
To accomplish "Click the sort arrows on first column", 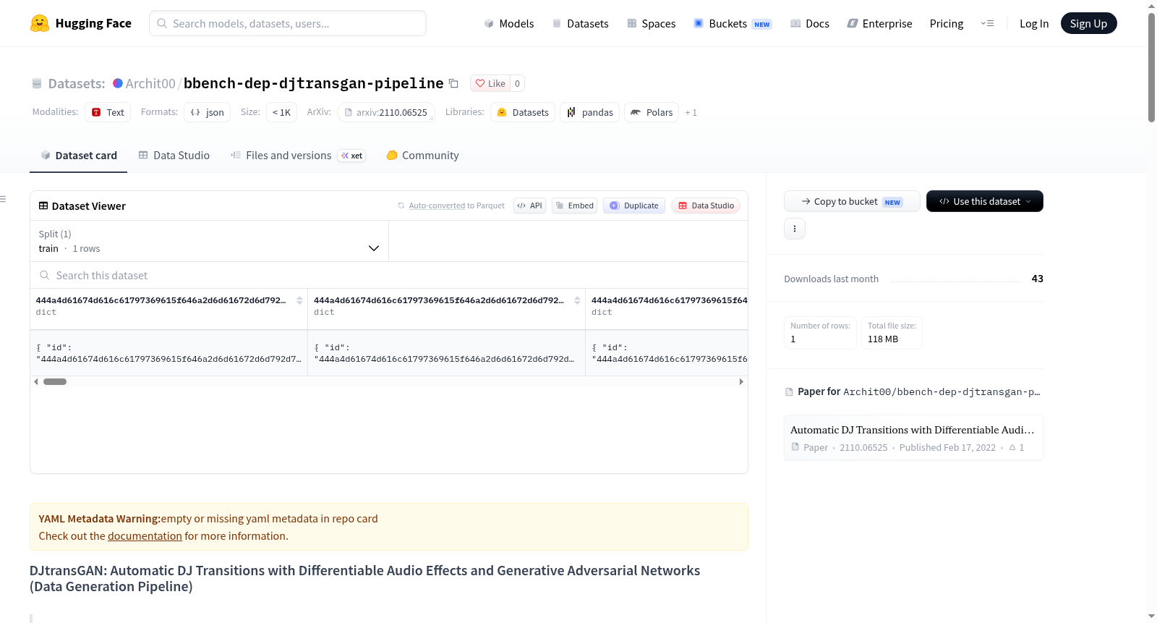I will click(x=299, y=300).
